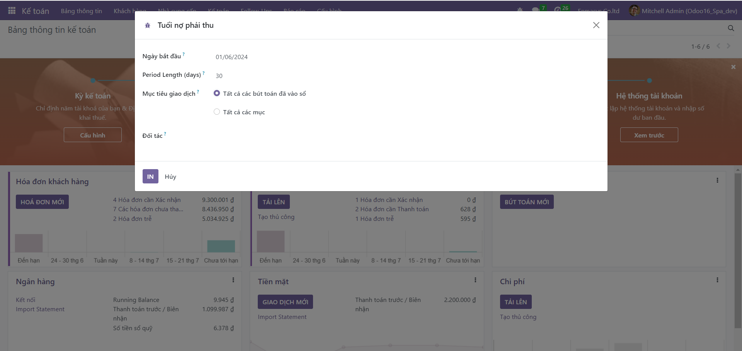Open the Bảng thông tin menu
Screen dimensions: 742x351
(81, 11)
